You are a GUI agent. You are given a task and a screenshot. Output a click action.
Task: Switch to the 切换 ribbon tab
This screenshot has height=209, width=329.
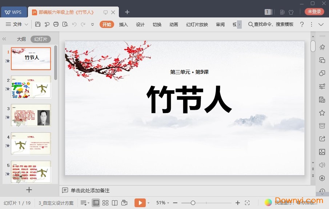coord(157,25)
